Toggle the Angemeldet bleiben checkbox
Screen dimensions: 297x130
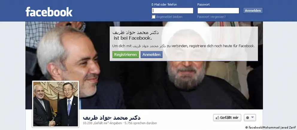coord(153,17)
